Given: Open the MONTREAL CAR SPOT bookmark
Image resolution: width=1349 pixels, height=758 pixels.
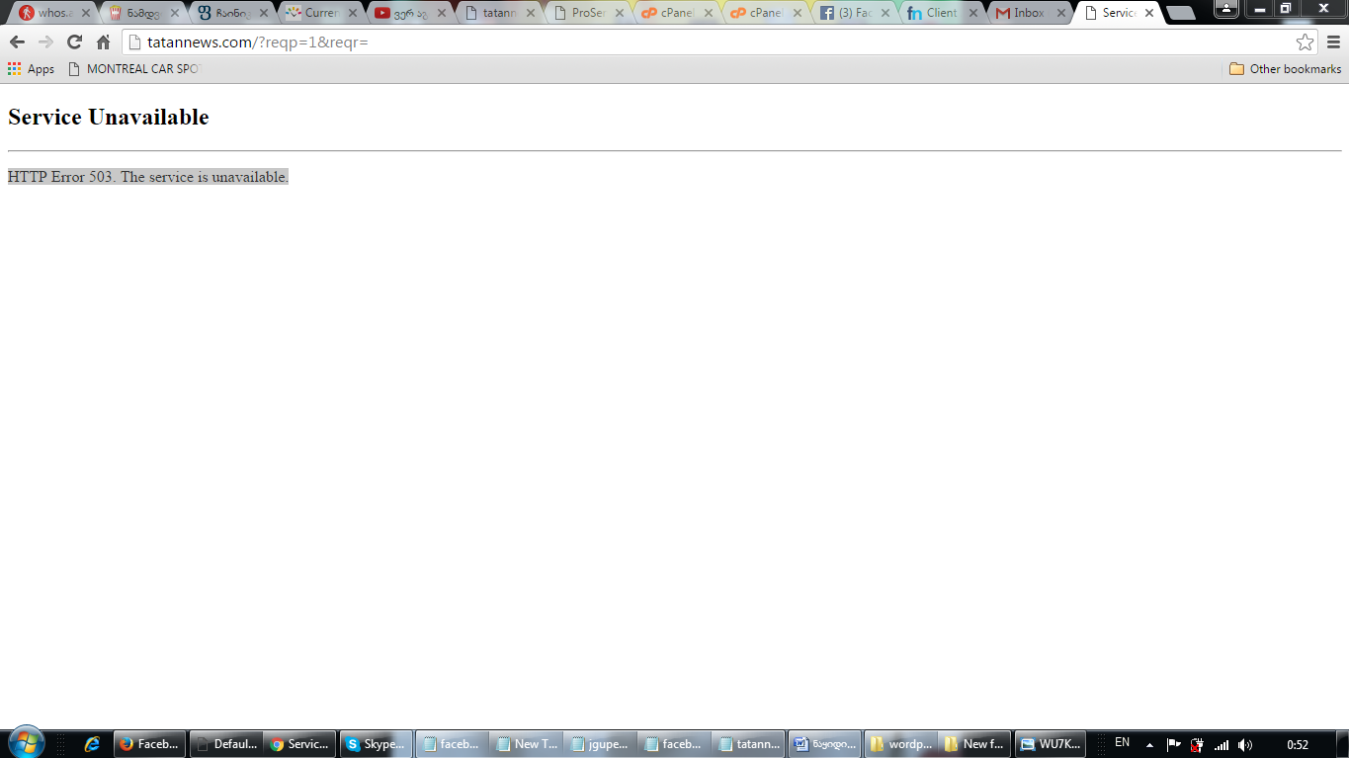Looking at the screenshot, I should [134, 69].
